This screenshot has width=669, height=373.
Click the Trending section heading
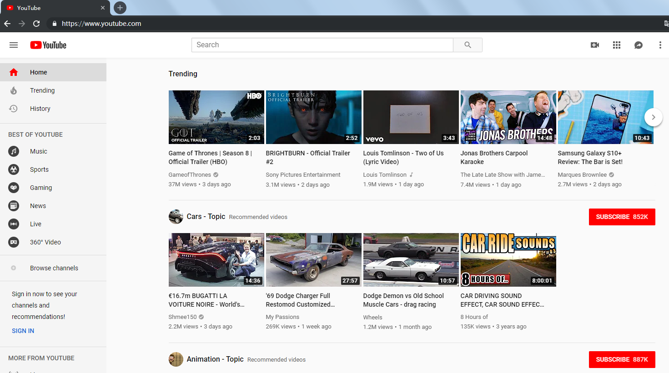183,74
